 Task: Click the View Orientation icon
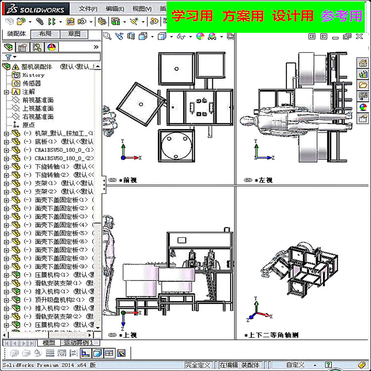pos(143,36)
